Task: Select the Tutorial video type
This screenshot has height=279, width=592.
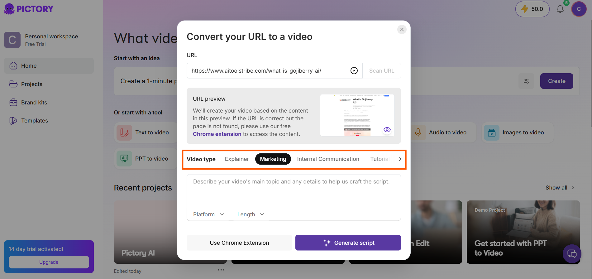Action: point(380,159)
